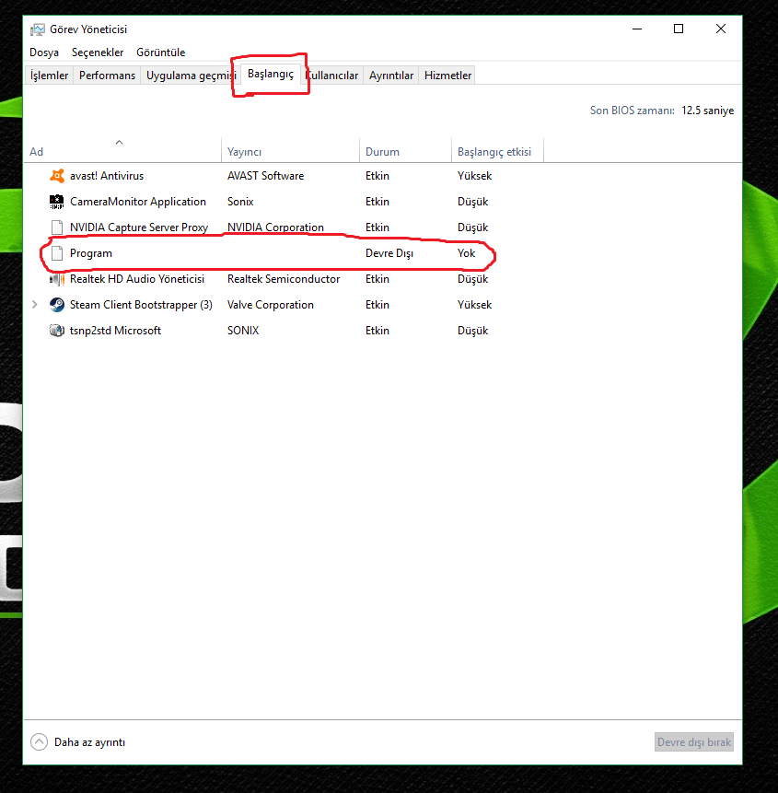Expand the Steam Client Bootstrapper group
The image size is (778, 793).
[x=35, y=305]
